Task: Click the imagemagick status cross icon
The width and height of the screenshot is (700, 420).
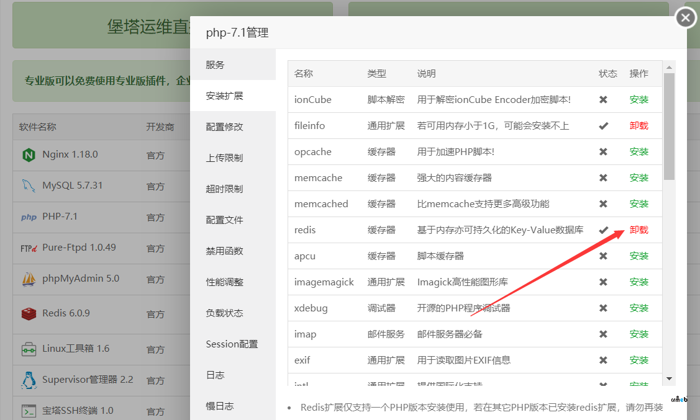Action: pos(603,282)
